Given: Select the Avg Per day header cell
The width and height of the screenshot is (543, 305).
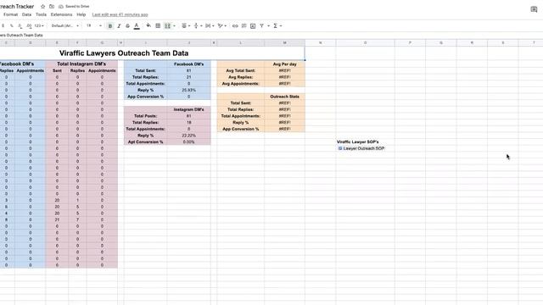Looking at the screenshot, I should pos(285,64).
